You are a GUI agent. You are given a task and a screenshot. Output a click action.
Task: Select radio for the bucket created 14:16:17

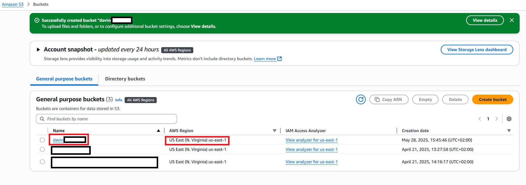[x=42, y=162]
